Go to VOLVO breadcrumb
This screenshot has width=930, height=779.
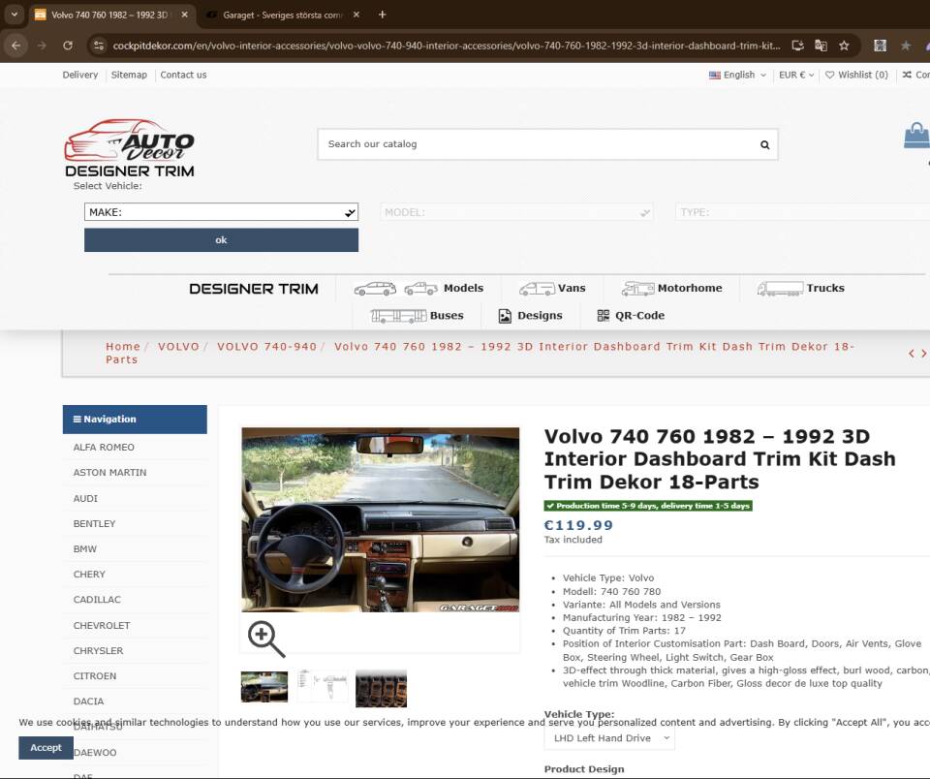pyautogui.click(x=178, y=347)
